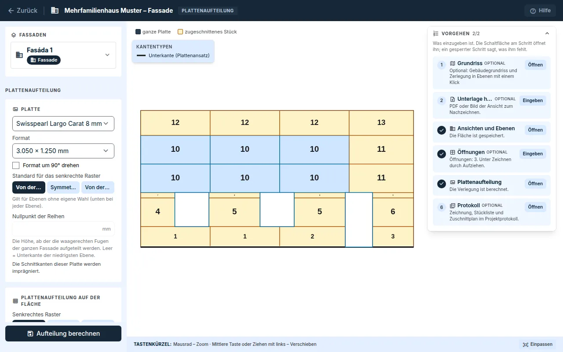Viewport: 563px width, 352px height.
Task: Click Aufteilung berechnen button
Action: point(63,334)
